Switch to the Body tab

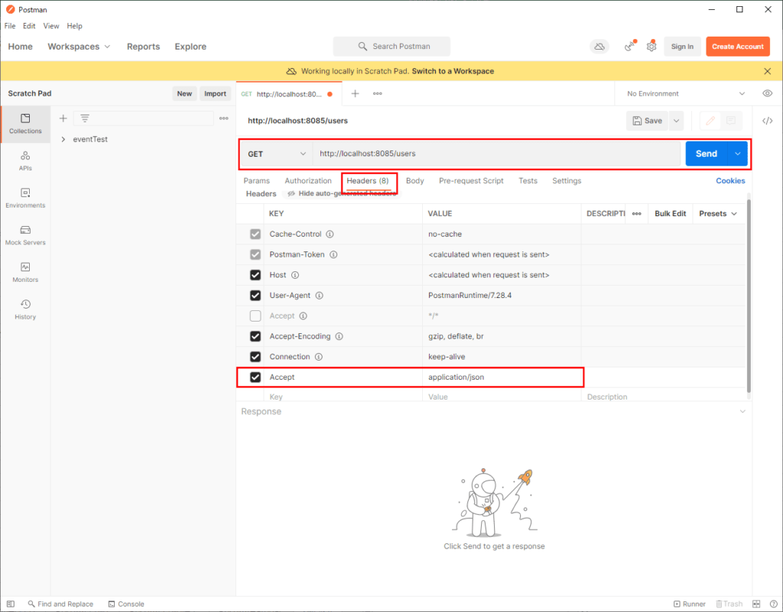click(x=415, y=180)
